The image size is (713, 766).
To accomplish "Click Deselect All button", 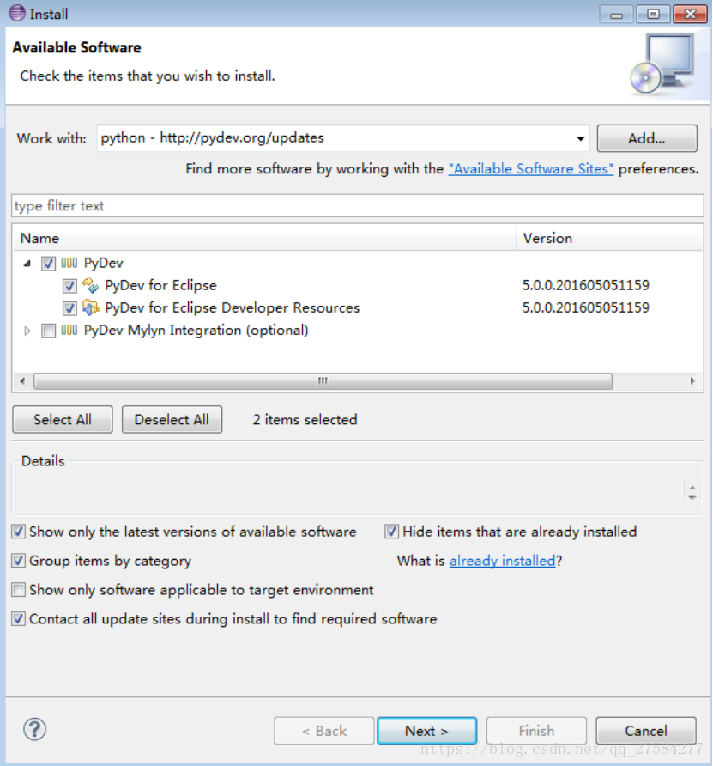I will pos(172,419).
